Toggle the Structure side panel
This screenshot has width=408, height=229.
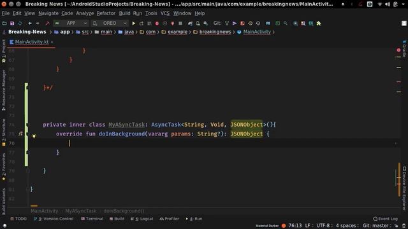click(4, 132)
